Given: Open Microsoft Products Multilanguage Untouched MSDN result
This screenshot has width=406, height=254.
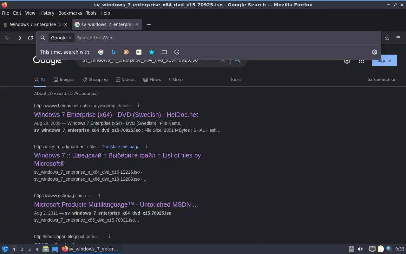Looking at the screenshot, I should pyautogui.click(x=116, y=204).
